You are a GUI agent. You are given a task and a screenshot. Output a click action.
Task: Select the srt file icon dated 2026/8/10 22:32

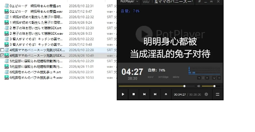6,17
